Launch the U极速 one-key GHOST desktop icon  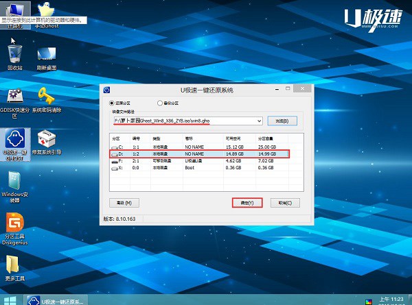[15, 145]
